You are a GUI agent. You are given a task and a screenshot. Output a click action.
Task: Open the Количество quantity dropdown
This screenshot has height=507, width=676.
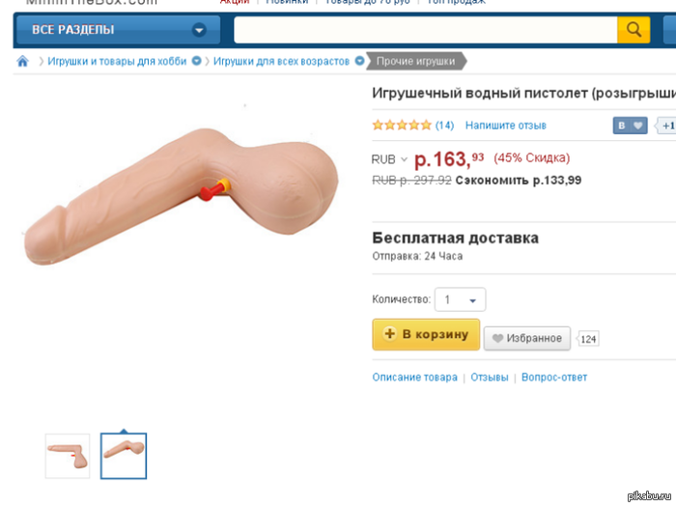460,299
